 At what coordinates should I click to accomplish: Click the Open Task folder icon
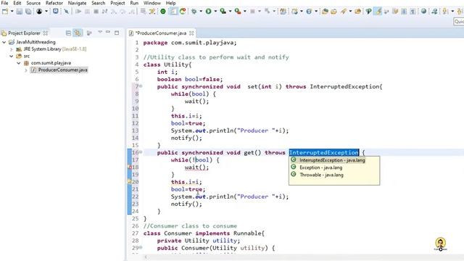tap(333, 12)
